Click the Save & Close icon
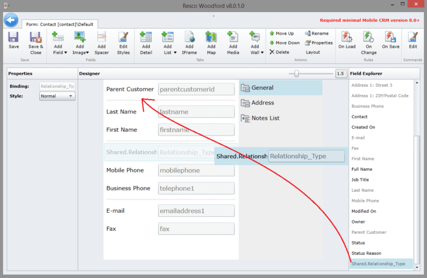Viewport: 427px width, 278px height. [x=35, y=39]
